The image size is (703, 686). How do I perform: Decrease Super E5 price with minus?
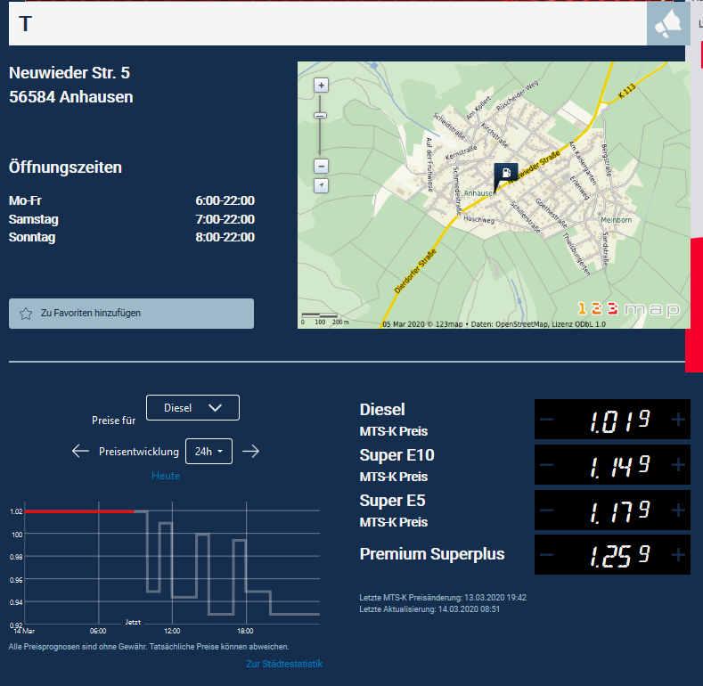click(546, 510)
